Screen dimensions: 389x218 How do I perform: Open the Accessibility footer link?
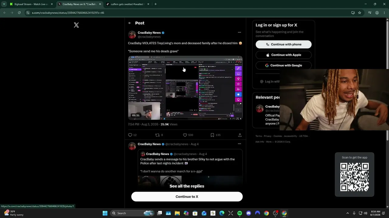[x=291, y=136]
